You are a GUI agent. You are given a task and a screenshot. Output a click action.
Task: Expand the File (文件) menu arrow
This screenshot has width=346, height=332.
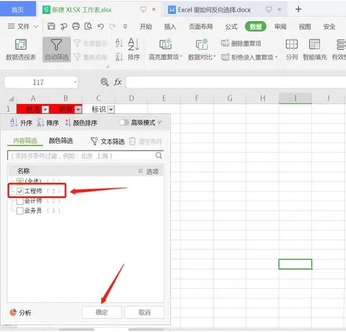tap(36, 27)
